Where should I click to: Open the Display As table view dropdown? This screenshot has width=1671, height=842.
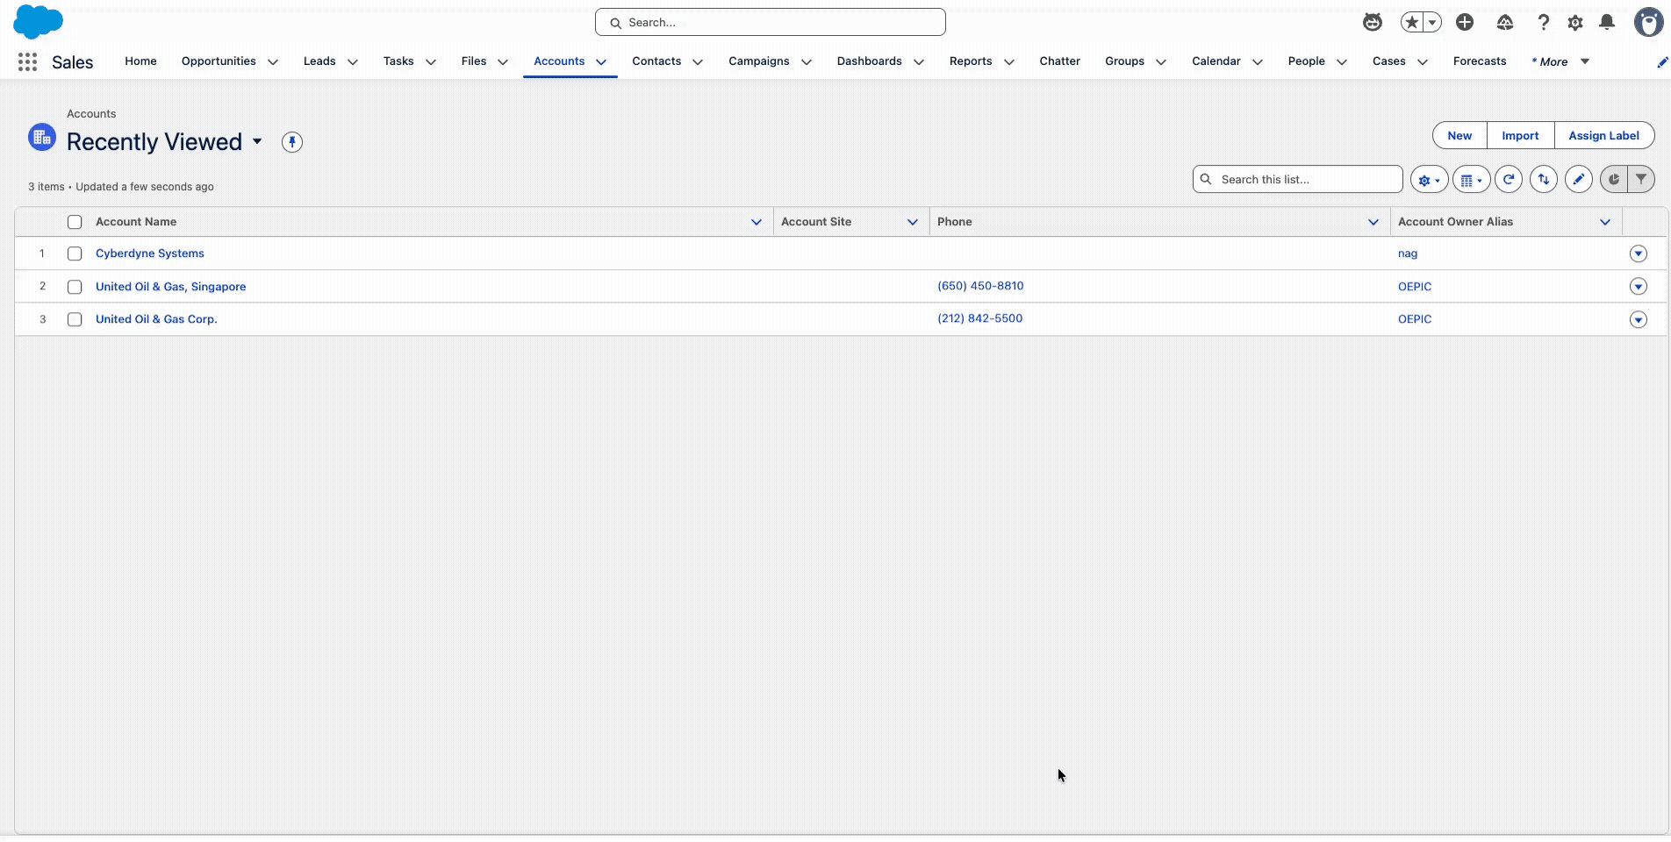[x=1471, y=179]
